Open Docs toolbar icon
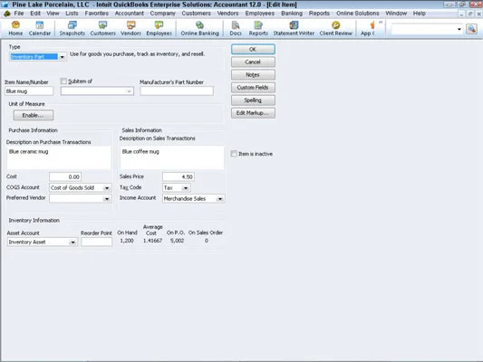The width and height of the screenshot is (483, 362). (x=236, y=28)
